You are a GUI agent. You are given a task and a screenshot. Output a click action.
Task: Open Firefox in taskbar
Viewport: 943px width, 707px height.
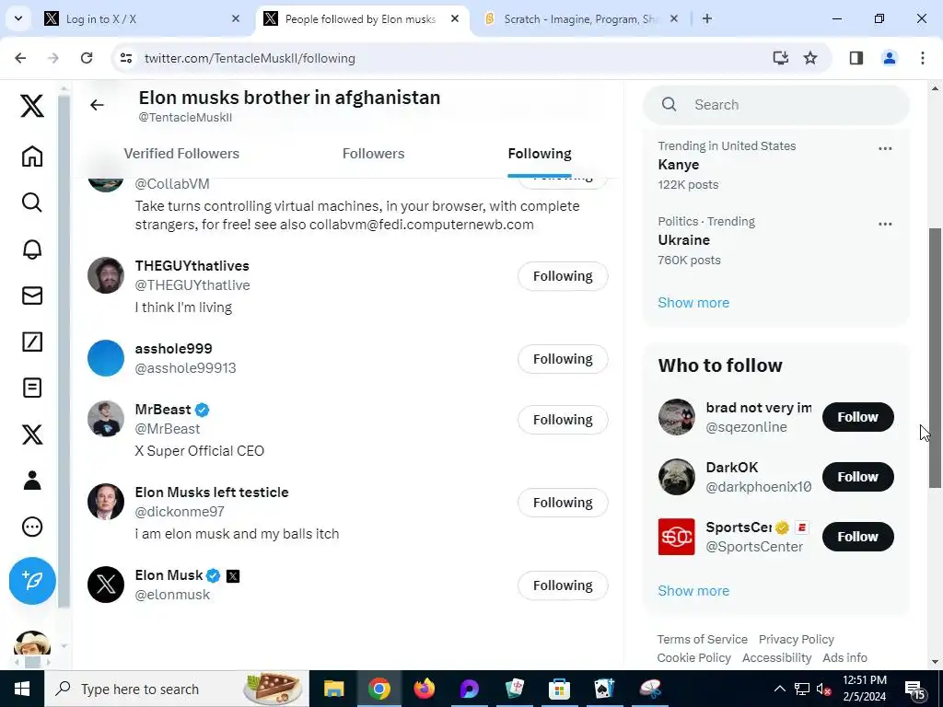click(424, 689)
